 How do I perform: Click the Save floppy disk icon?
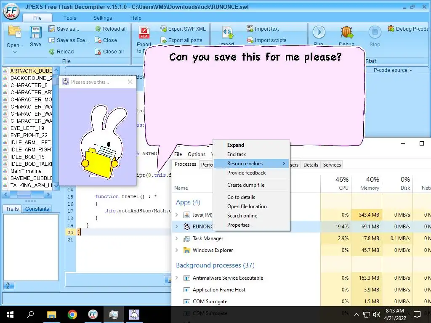coord(36,32)
